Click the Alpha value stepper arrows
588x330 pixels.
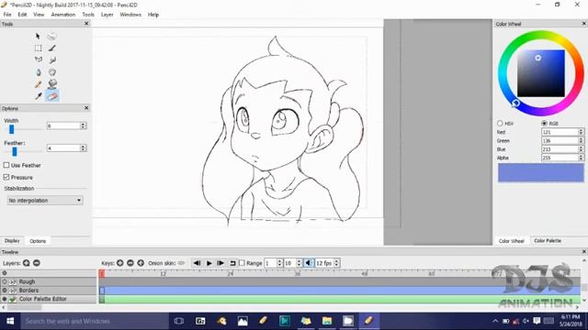point(581,158)
